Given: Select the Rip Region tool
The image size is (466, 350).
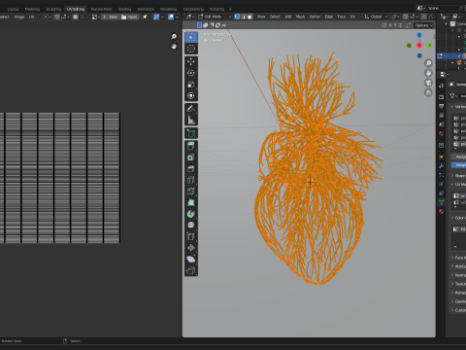Looking at the screenshot, I should (x=191, y=270).
